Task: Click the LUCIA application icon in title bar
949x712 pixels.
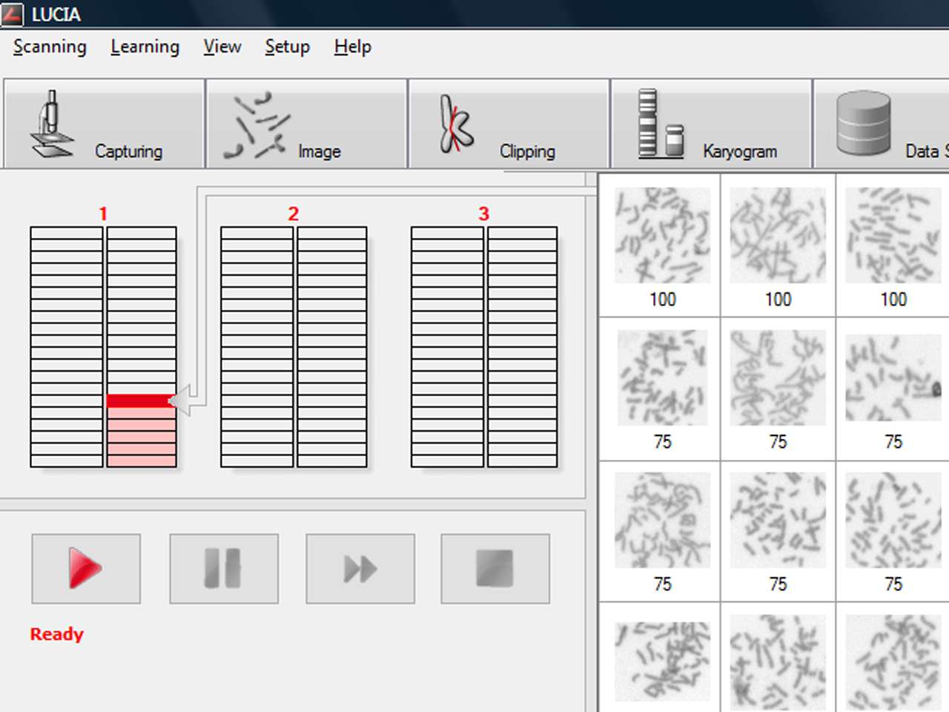Action: [13, 14]
